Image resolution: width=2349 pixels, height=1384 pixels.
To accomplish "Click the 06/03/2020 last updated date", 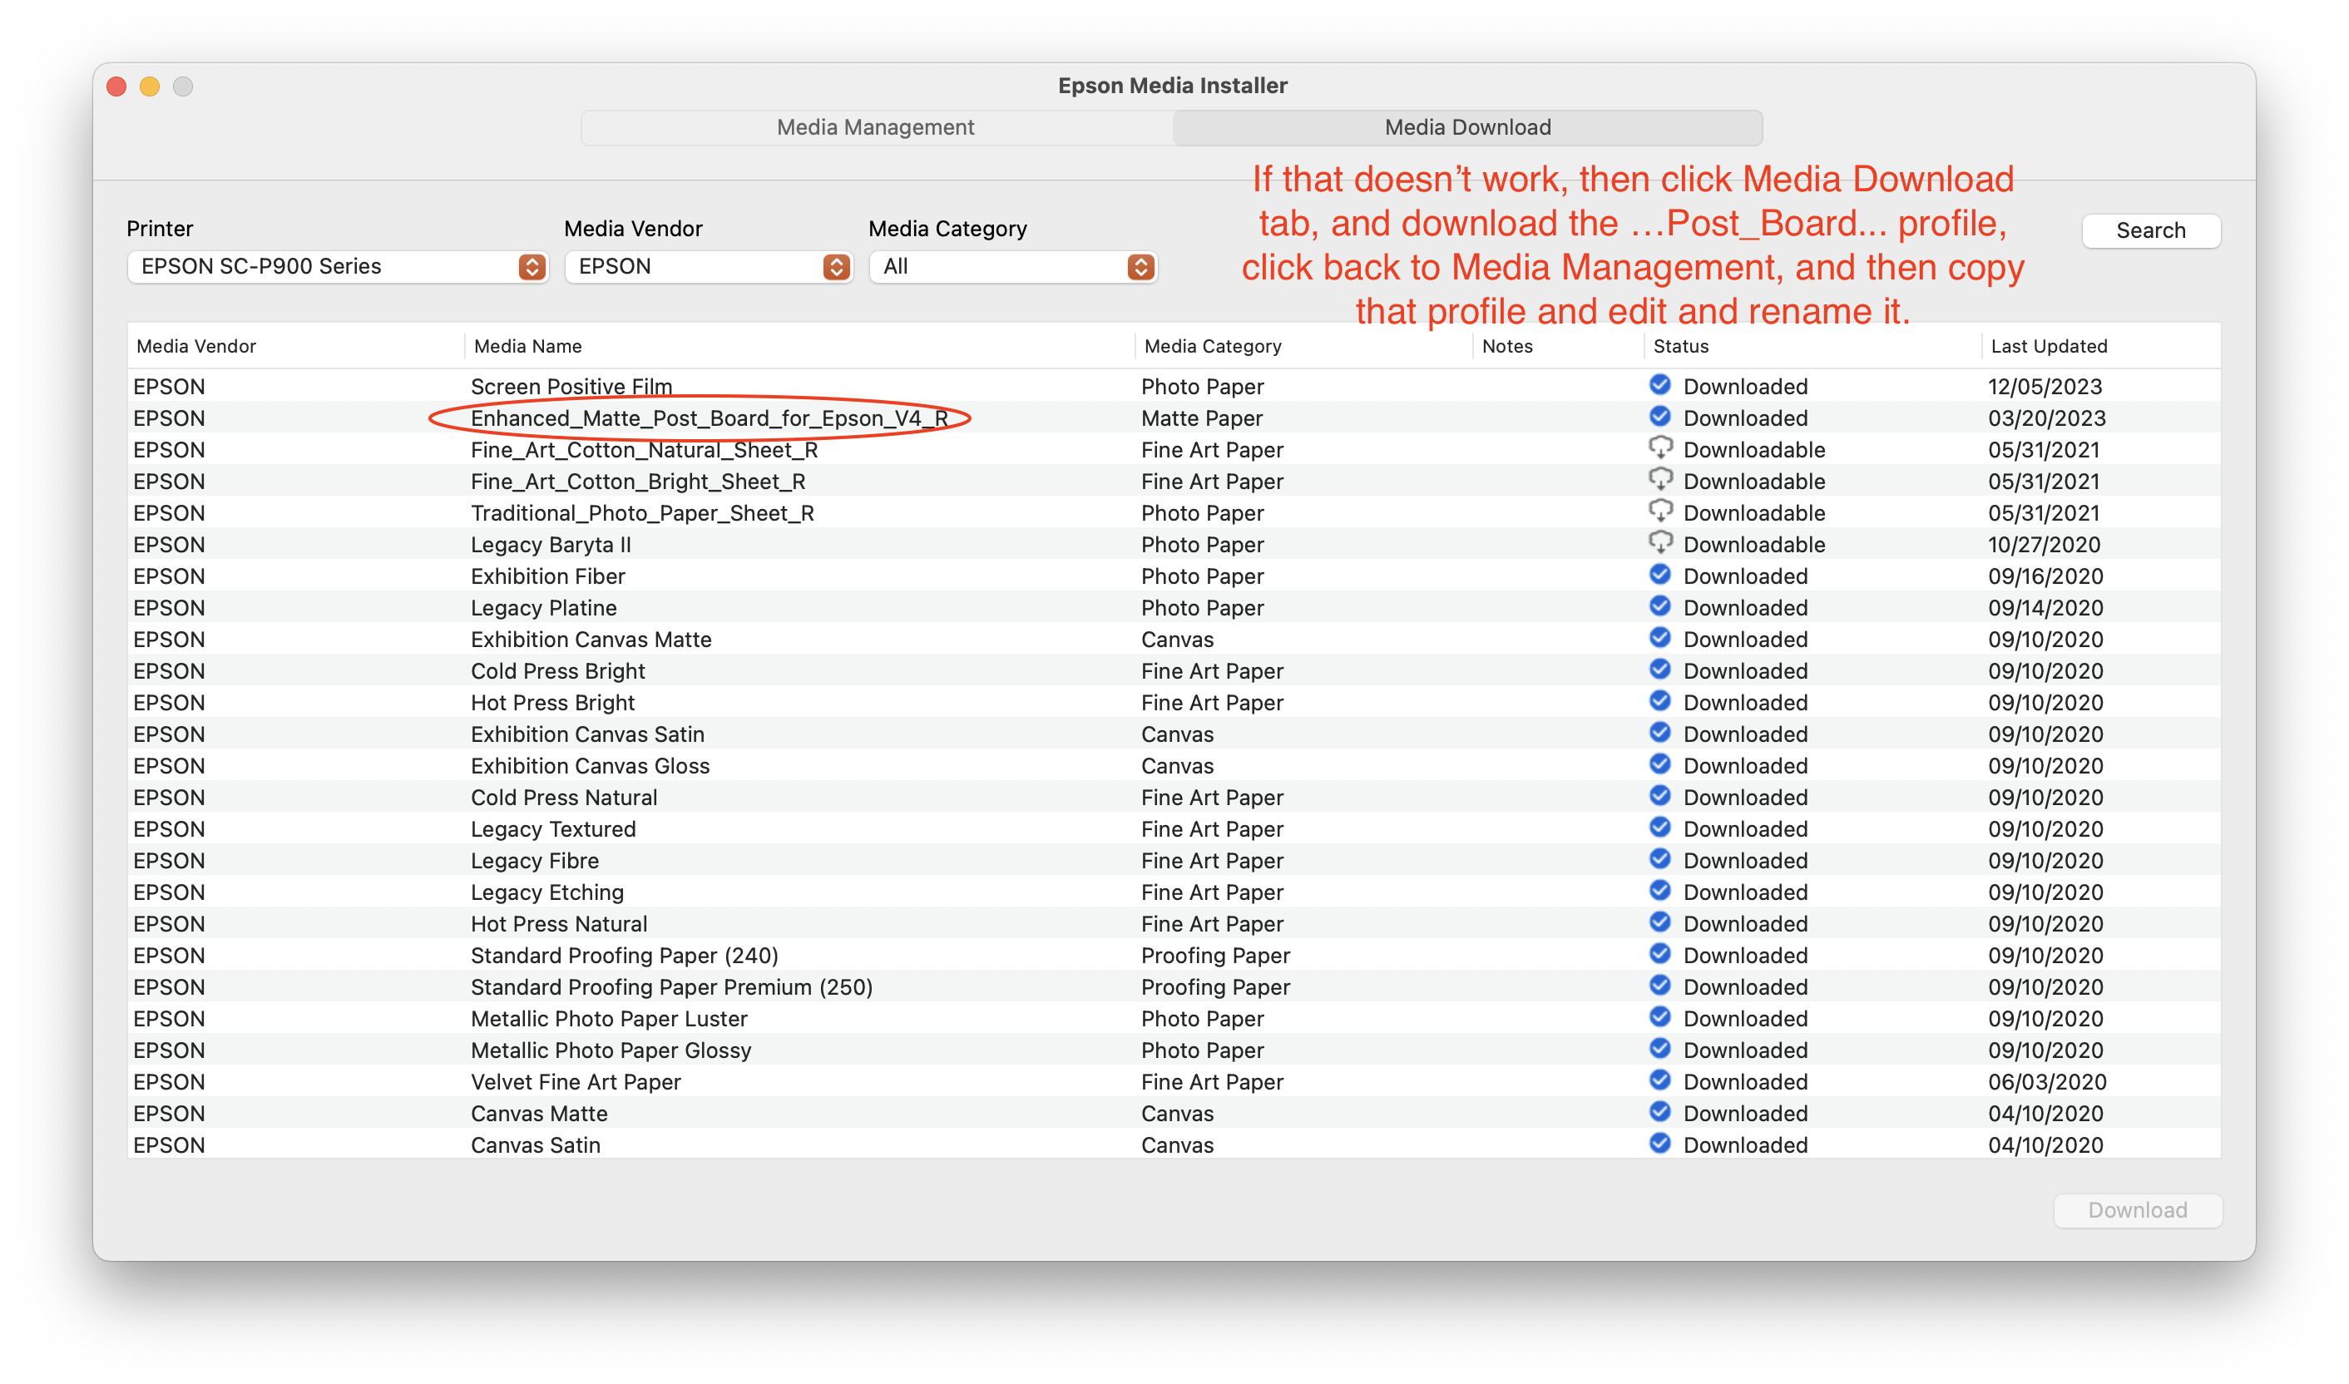I will tap(2047, 1083).
